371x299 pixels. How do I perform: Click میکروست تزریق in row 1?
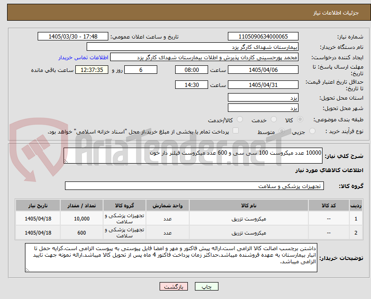(x=249, y=219)
